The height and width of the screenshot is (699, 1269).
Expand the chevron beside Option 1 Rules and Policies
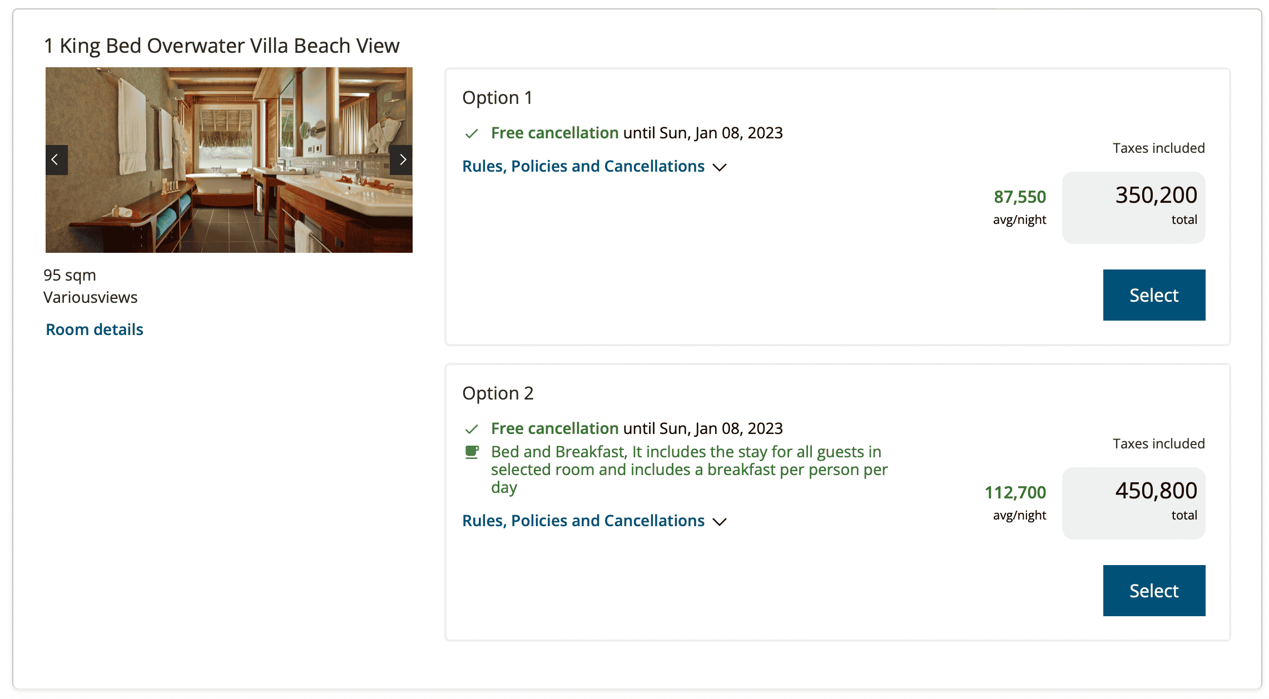(720, 167)
